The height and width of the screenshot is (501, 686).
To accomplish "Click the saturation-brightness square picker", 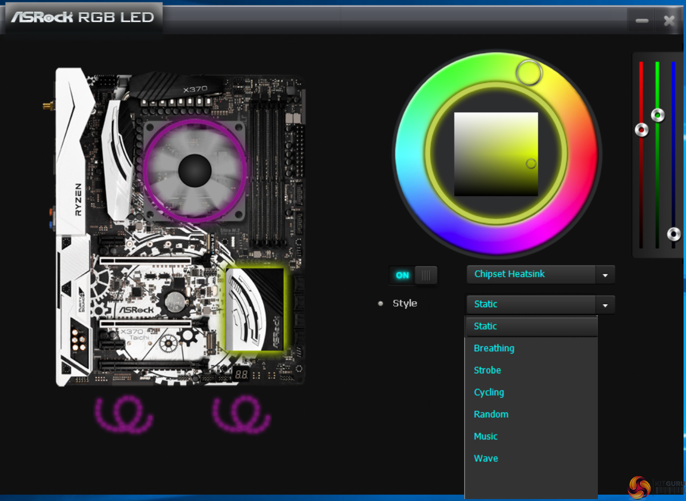I will click(496, 154).
